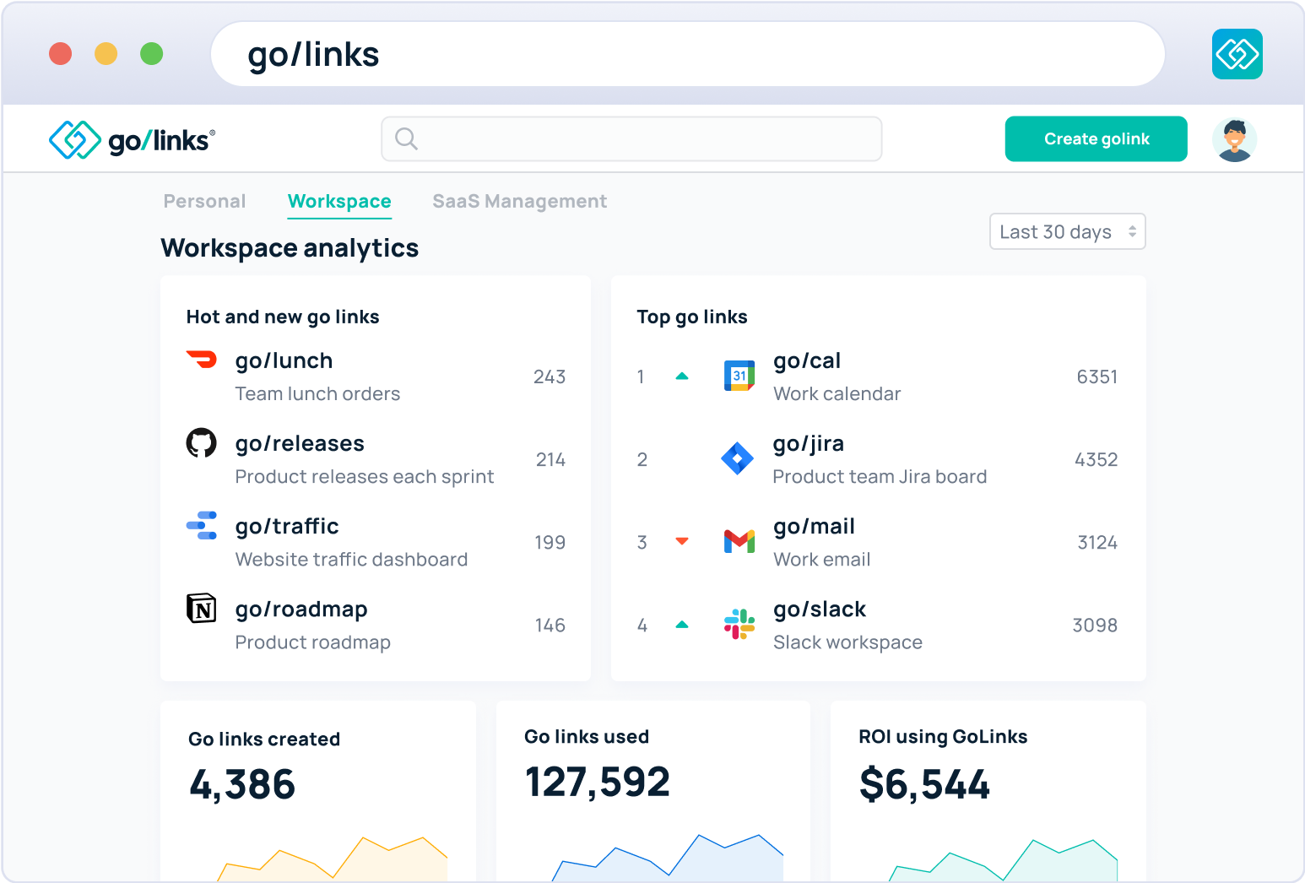Select the Gmail icon beside go/mail
The height and width of the screenshot is (883, 1305).
739,541
